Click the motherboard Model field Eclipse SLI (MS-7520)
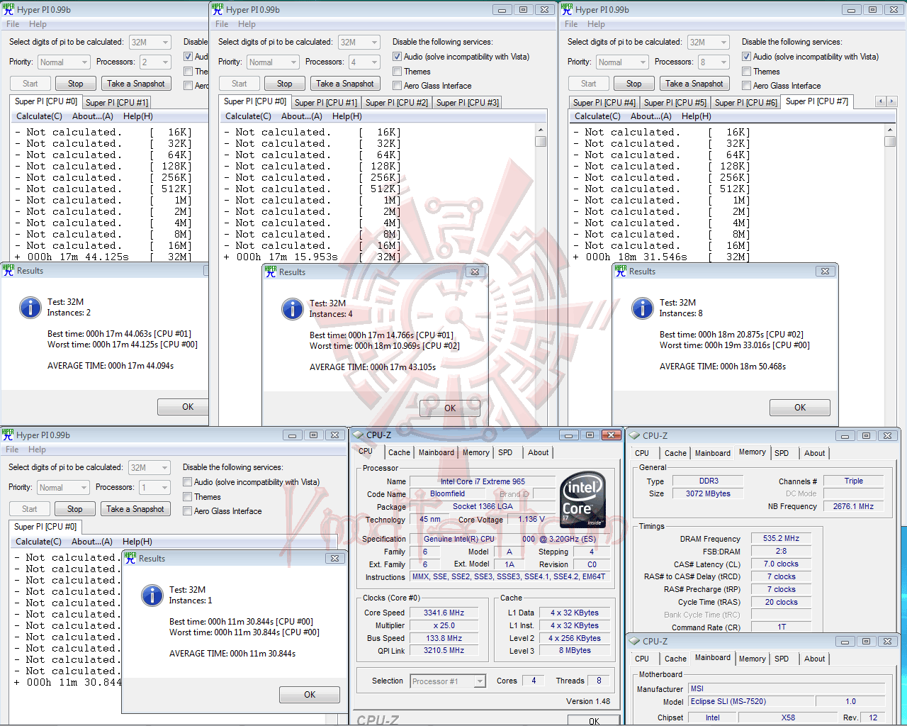The image size is (907, 726). 752,701
